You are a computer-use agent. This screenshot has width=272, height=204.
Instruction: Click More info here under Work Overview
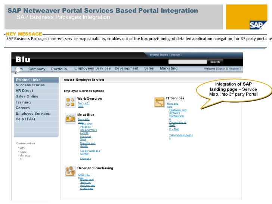[x=83, y=105]
